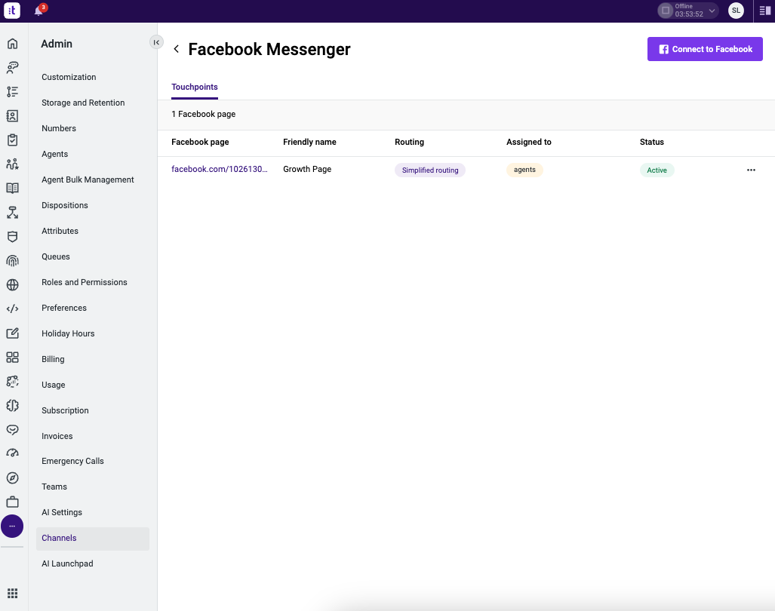
Task: Click the shield icon in the rail
Action: [x=12, y=237]
